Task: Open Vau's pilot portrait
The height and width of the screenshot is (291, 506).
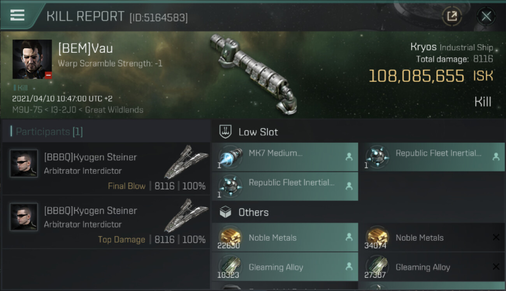Action: 32,59
